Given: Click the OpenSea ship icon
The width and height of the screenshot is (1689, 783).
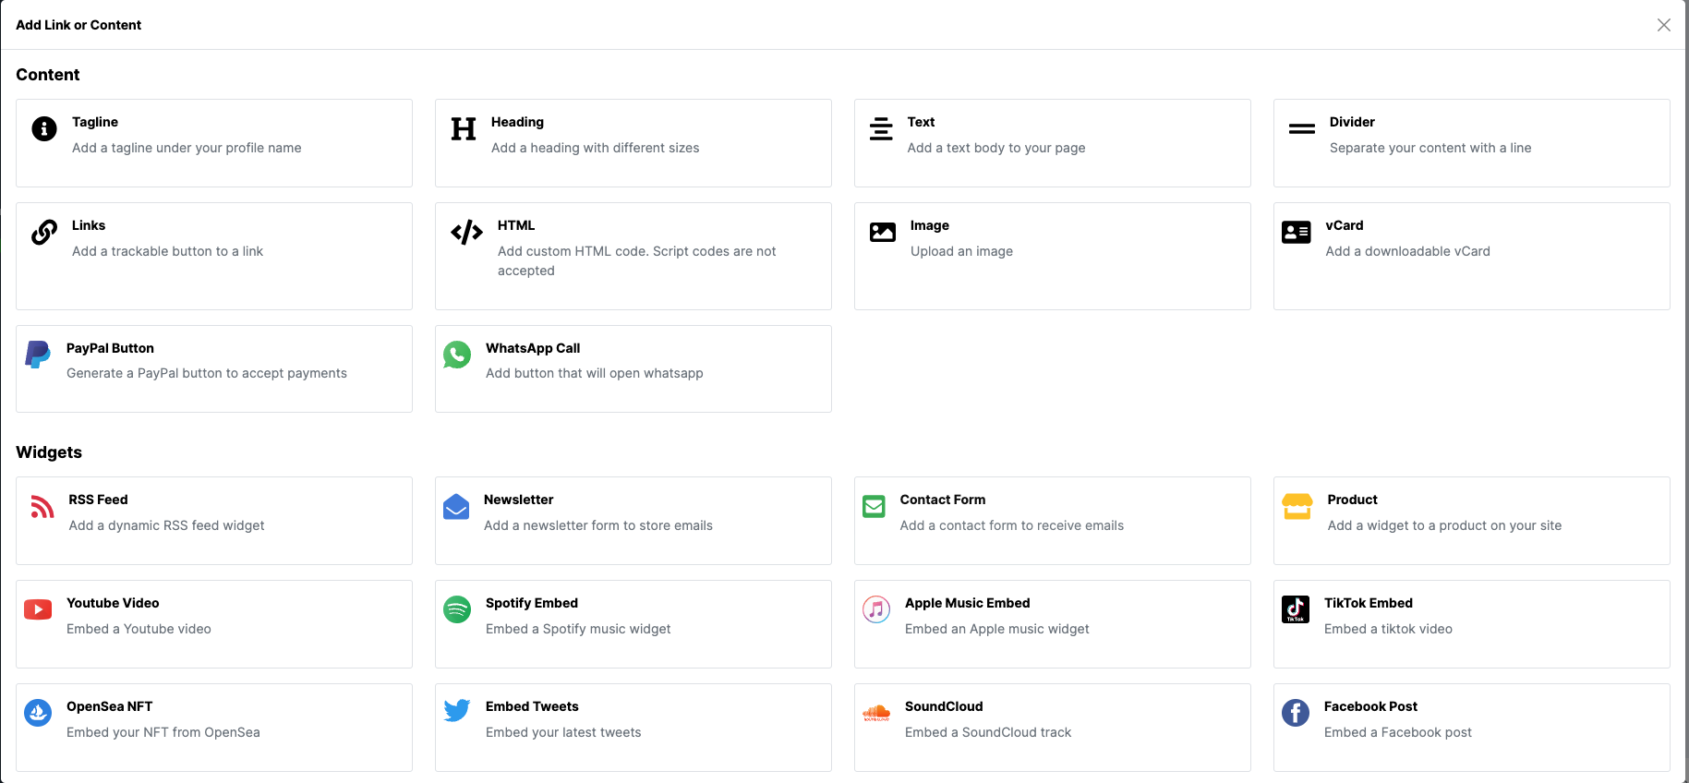Looking at the screenshot, I should click(38, 713).
